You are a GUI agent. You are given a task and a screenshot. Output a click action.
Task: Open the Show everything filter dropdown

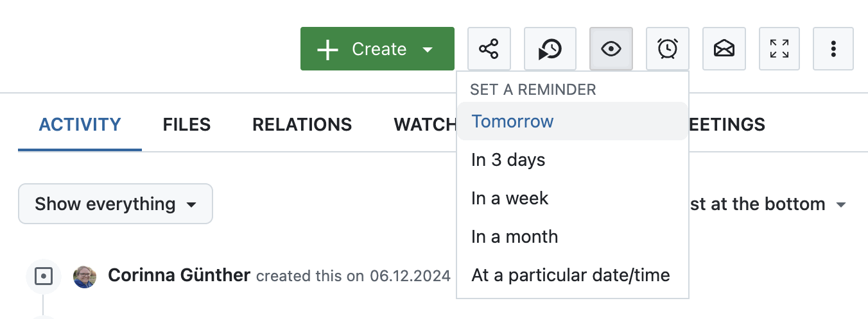pyautogui.click(x=116, y=204)
